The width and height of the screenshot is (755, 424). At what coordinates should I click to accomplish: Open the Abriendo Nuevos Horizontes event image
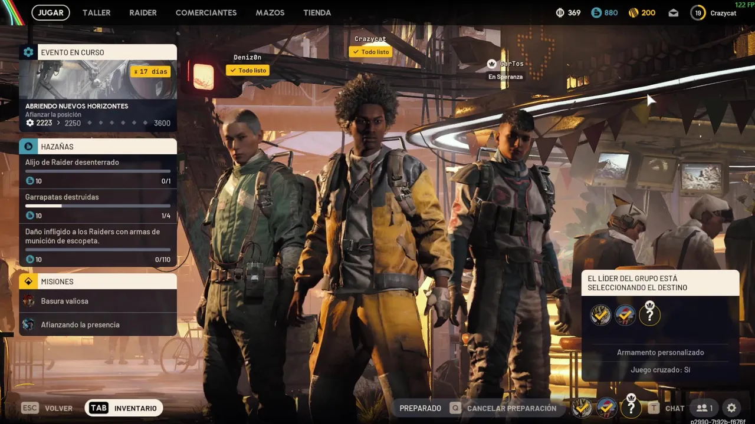pyautogui.click(x=98, y=79)
